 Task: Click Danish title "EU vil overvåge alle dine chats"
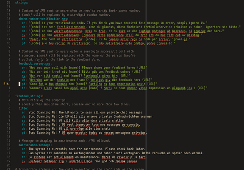coord(66,129)
